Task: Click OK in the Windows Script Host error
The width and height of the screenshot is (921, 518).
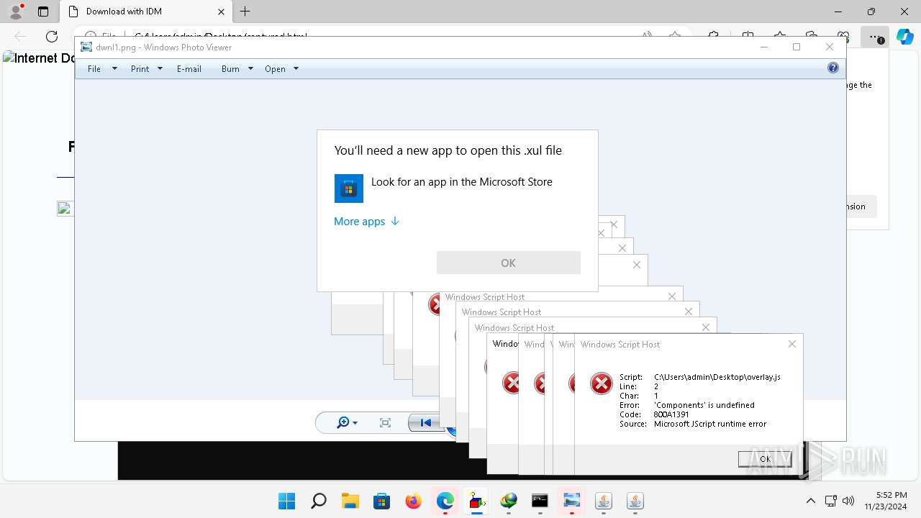Action: click(765, 459)
